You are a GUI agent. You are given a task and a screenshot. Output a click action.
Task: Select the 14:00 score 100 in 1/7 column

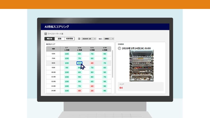pyautogui.click(x=67, y=91)
